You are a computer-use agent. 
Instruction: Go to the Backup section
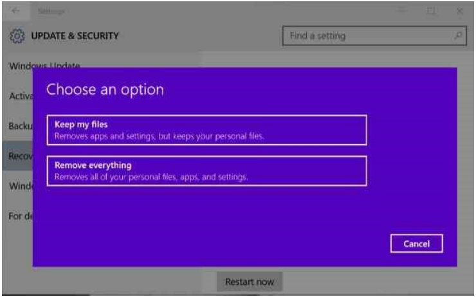(x=17, y=126)
